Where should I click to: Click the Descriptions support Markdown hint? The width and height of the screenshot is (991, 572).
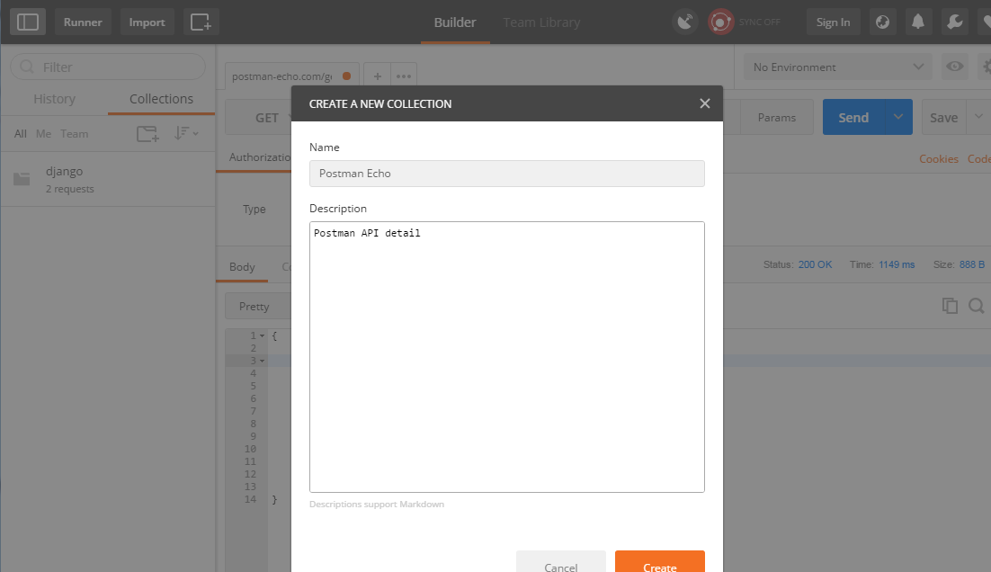tap(377, 504)
